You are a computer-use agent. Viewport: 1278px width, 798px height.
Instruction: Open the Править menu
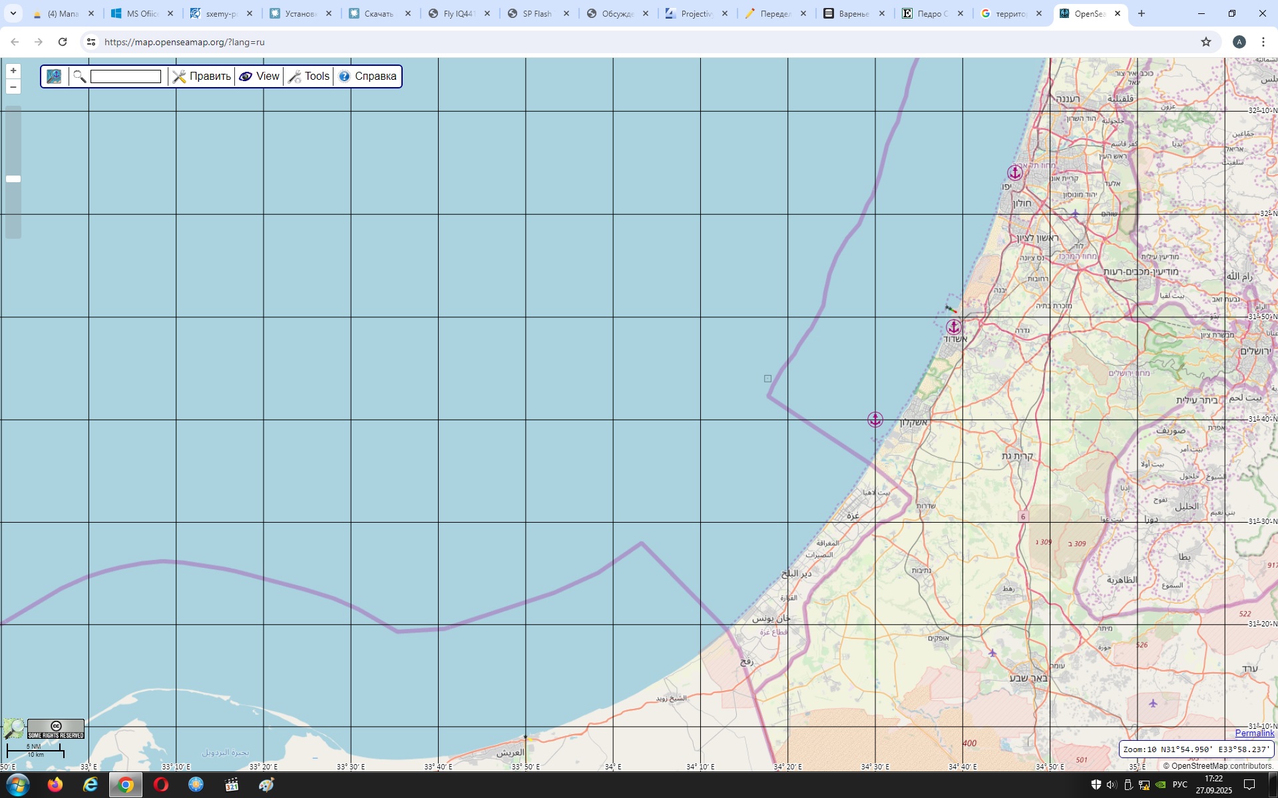point(202,76)
